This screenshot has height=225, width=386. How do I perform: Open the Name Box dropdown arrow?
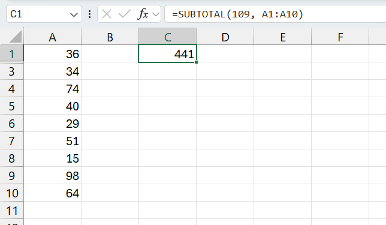[74, 15]
